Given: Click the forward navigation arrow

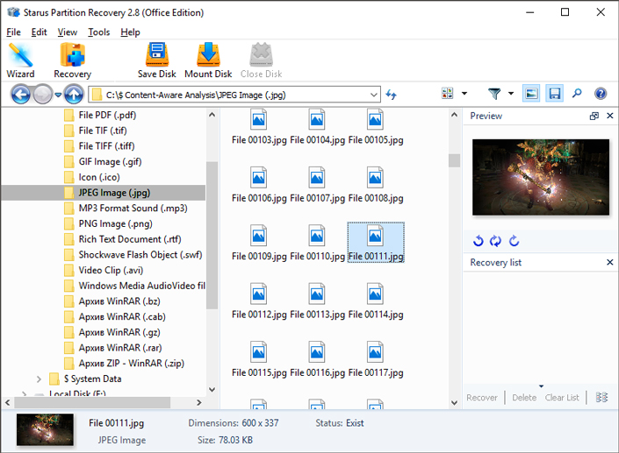Looking at the screenshot, I should [x=42, y=95].
